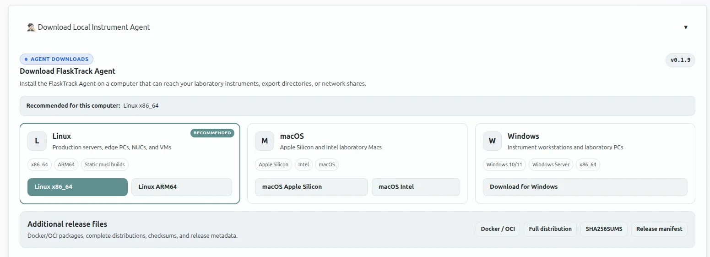Click Download for Windows button

coord(585,187)
